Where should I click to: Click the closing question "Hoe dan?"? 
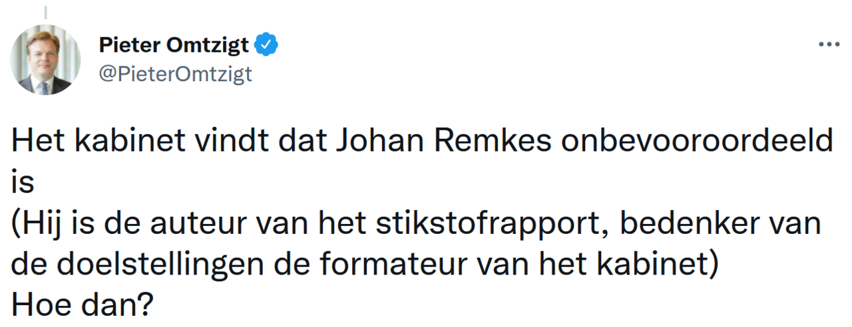pyautogui.click(x=83, y=305)
